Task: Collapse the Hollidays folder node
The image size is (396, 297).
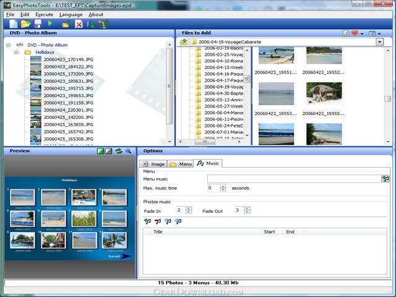Action: (x=17, y=52)
